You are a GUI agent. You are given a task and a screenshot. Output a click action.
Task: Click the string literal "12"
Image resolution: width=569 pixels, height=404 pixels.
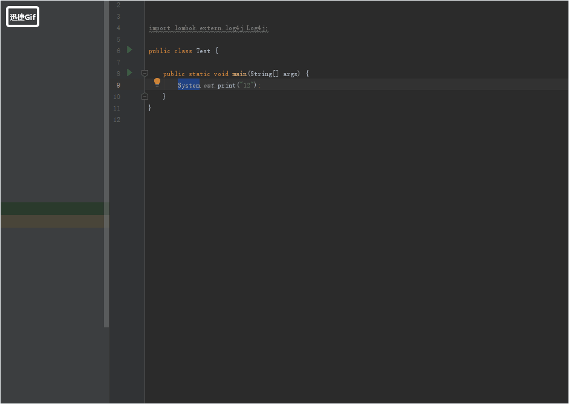(246, 85)
